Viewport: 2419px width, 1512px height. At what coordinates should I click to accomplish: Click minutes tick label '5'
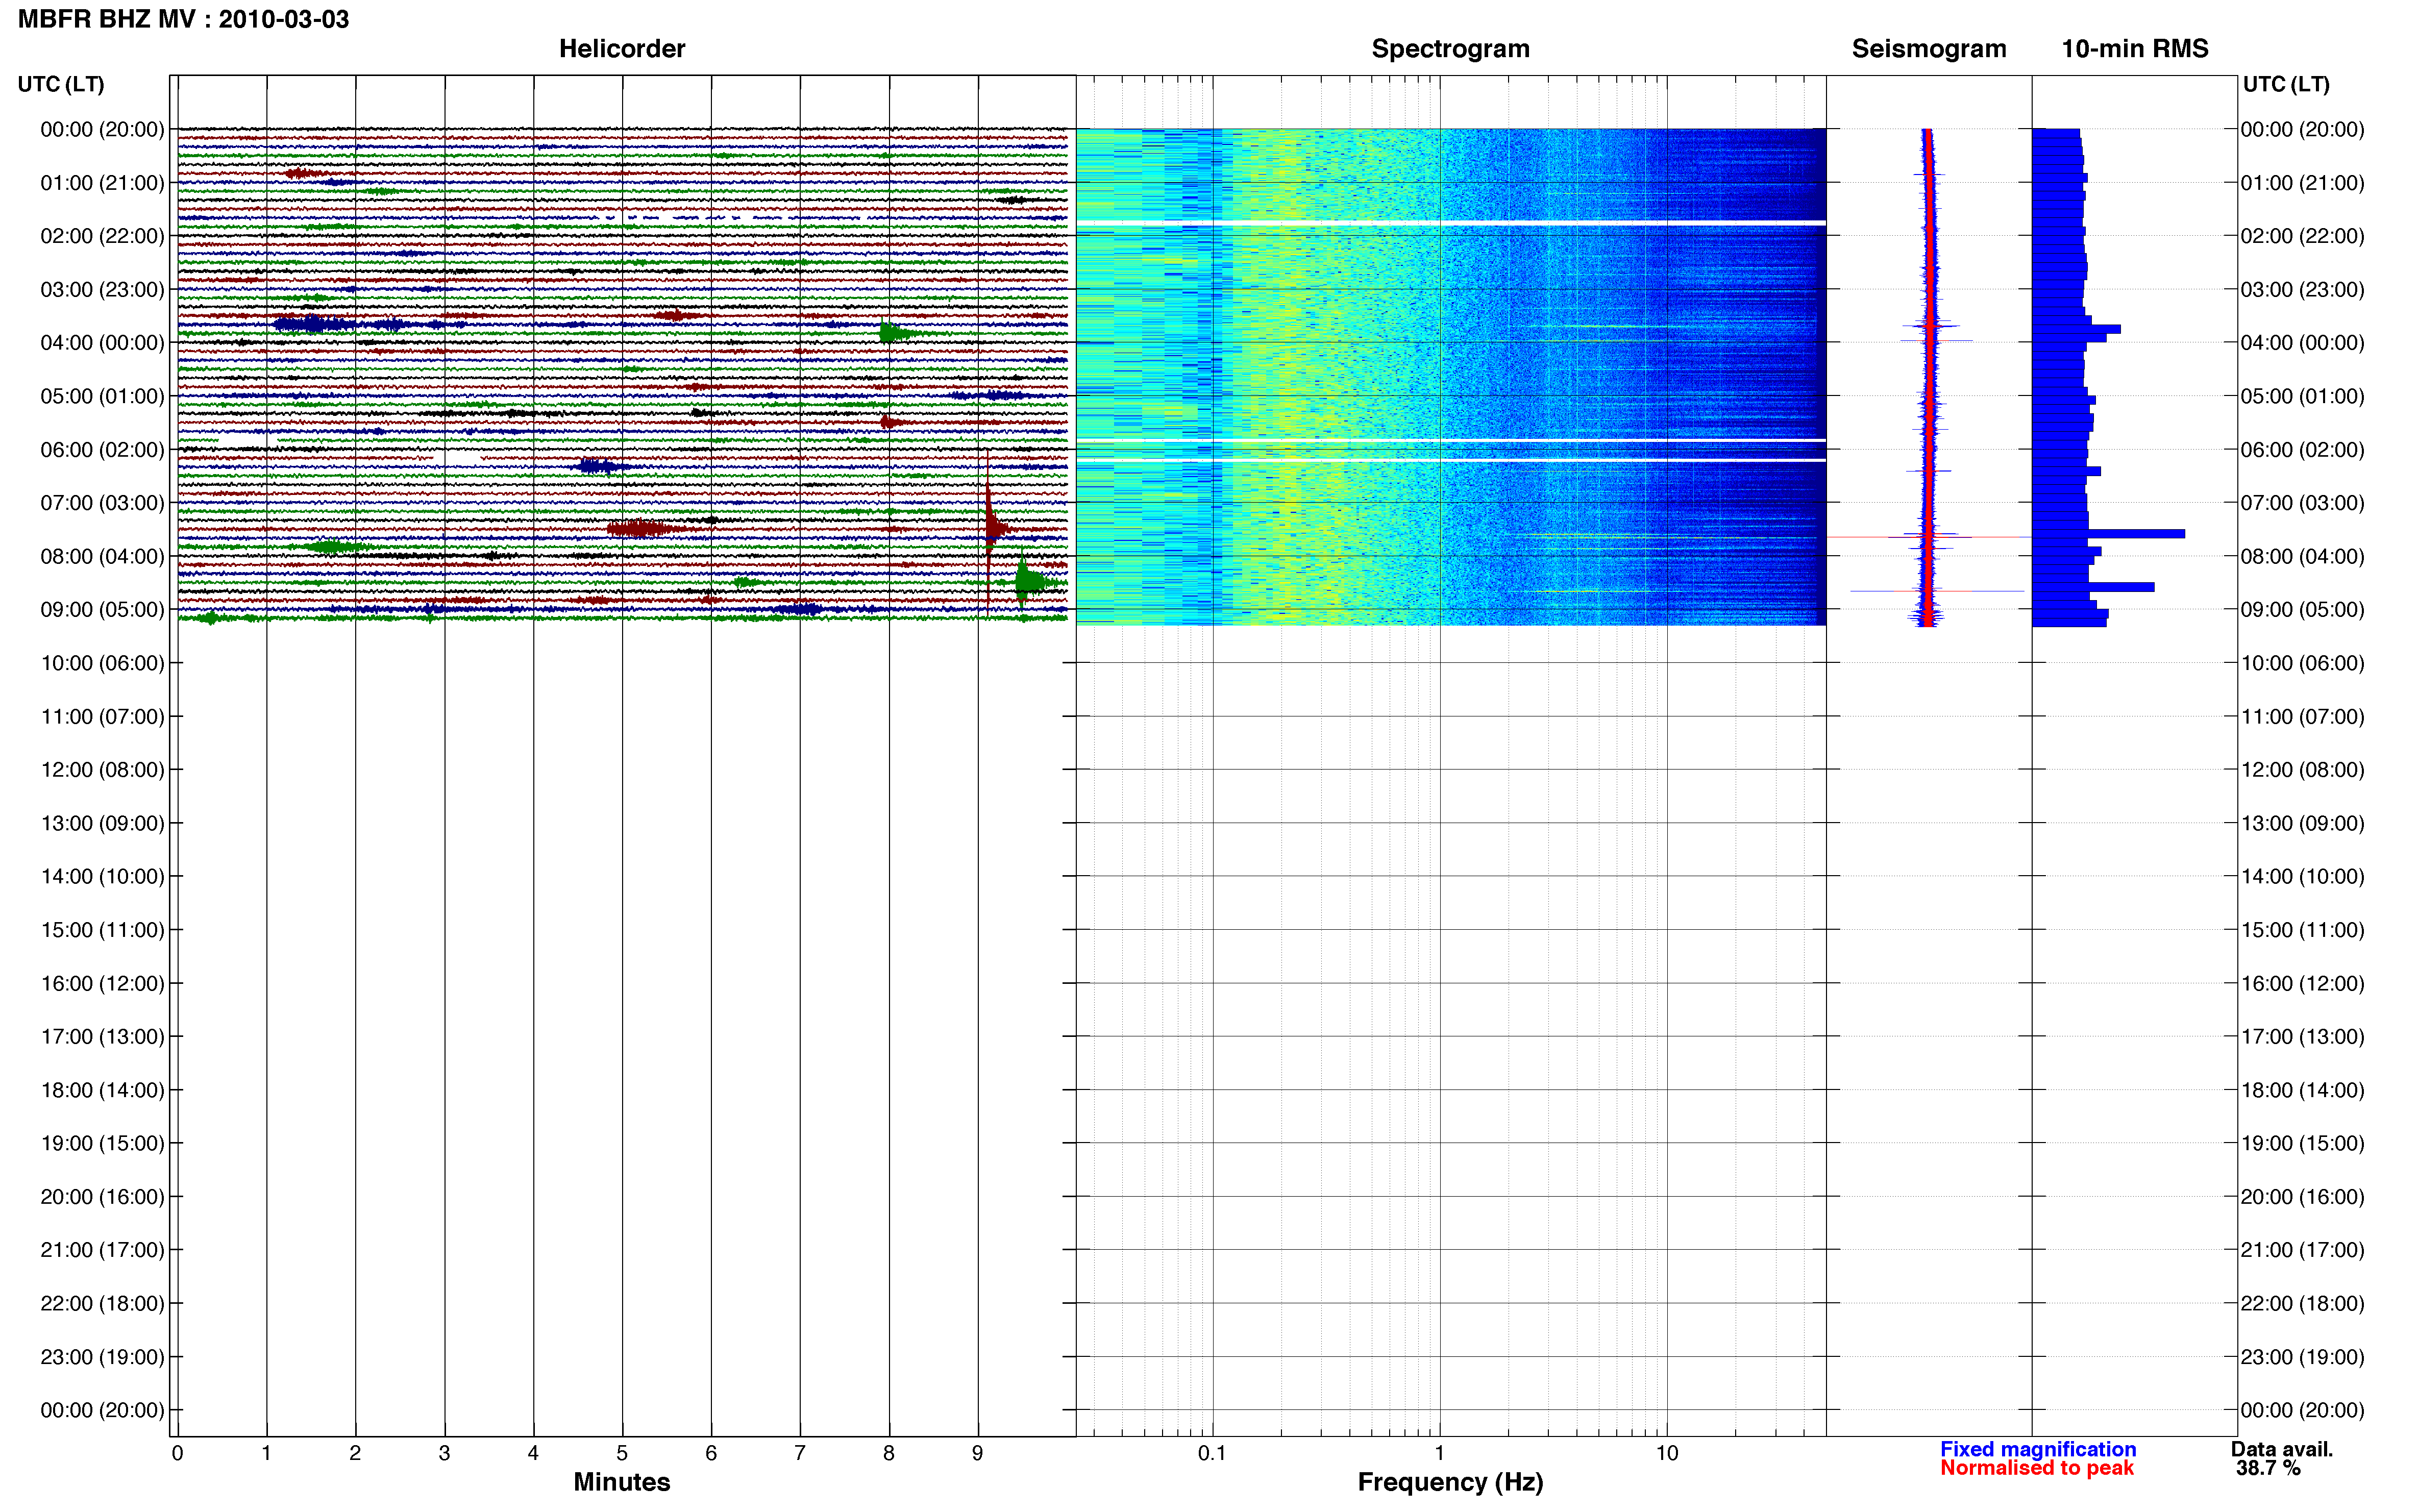tap(621, 1453)
